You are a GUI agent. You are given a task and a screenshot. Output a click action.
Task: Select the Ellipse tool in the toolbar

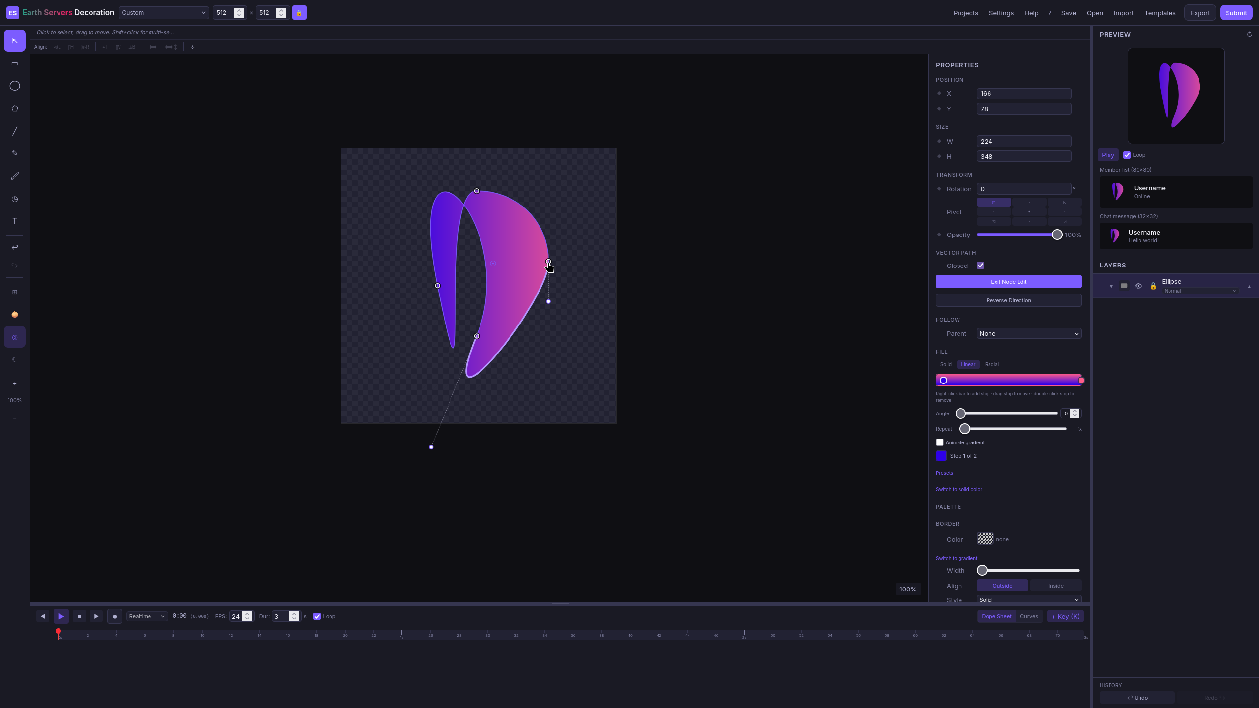[x=14, y=86]
